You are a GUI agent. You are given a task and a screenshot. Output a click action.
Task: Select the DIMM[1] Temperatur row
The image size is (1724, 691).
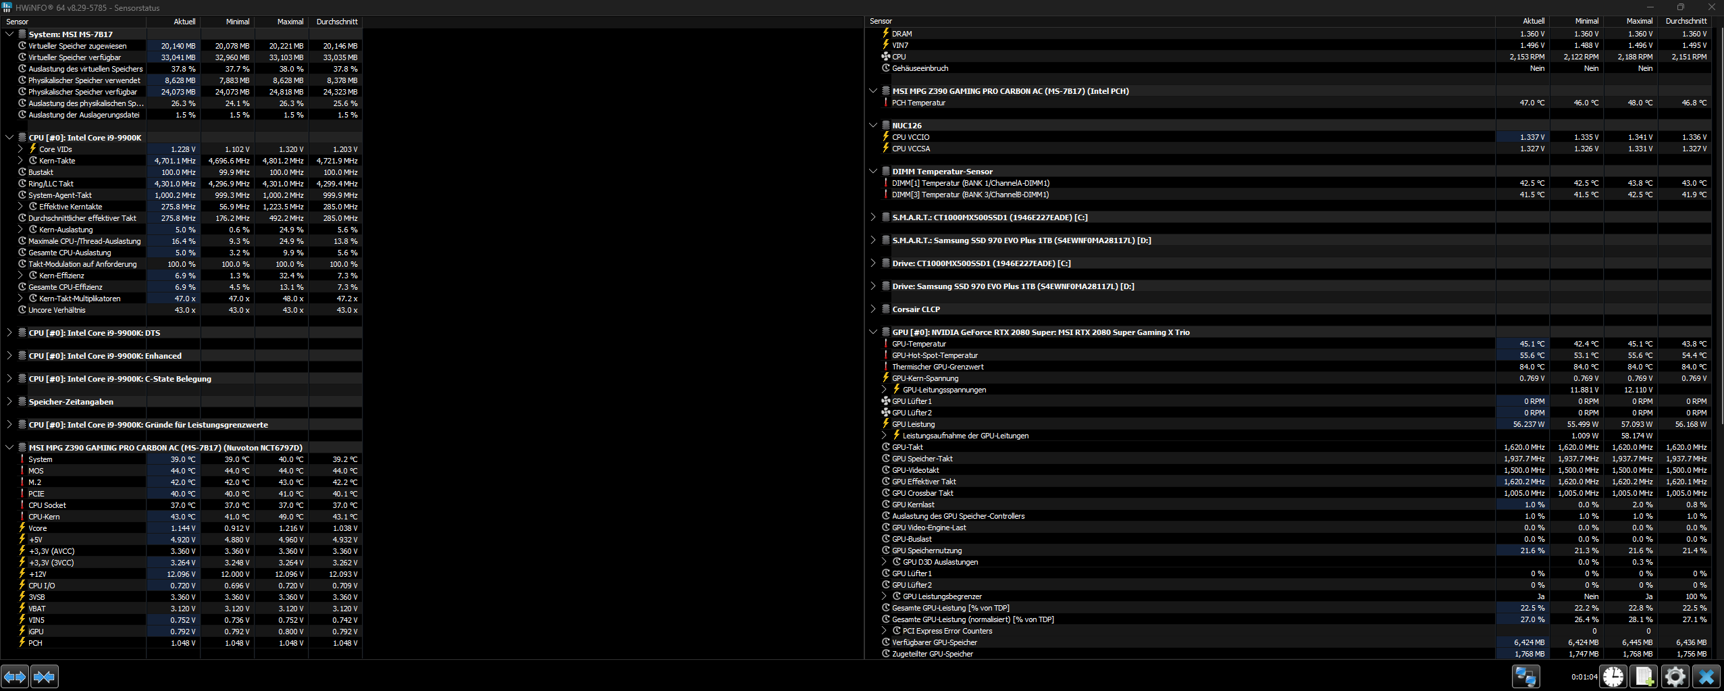(1288, 183)
